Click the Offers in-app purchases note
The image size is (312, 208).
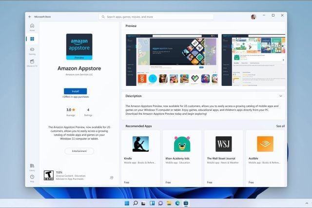[x=76, y=97]
